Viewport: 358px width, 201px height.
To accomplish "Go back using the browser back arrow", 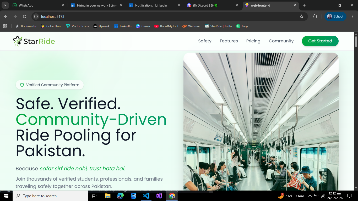I will [6, 16].
